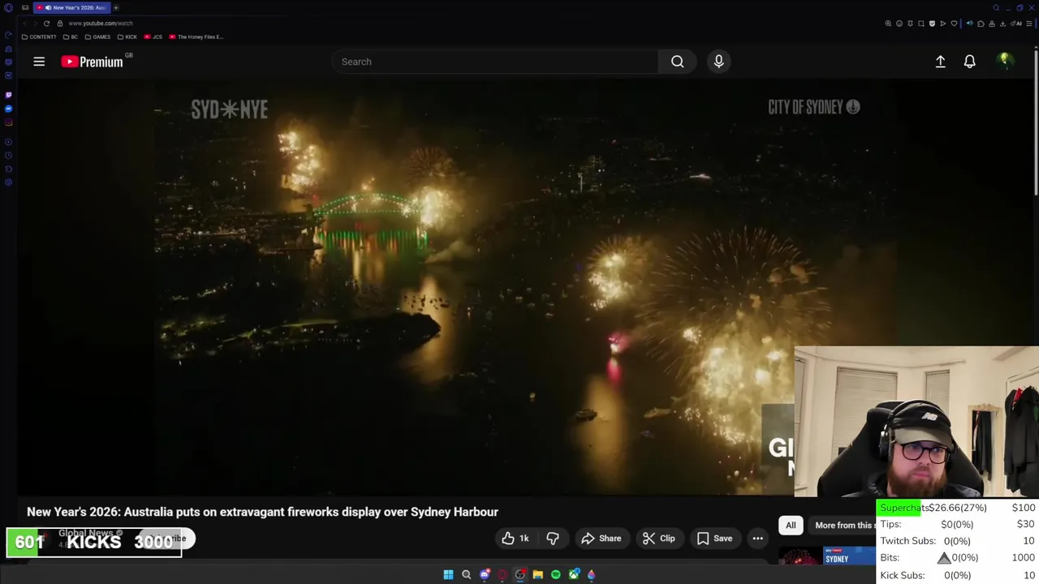Image resolution: width=1039 pixels, height=584 pixels.
Task: Open the send/flow arrow toolbar icon
Action: click(x=942, y=24)
